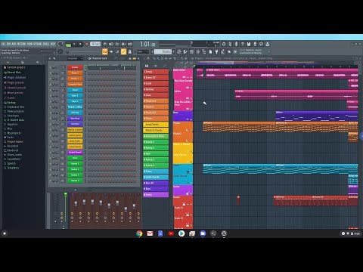Expand the Packs folder in browser
The height and width of the screenshot is (272, 363).
click(8, 138)
